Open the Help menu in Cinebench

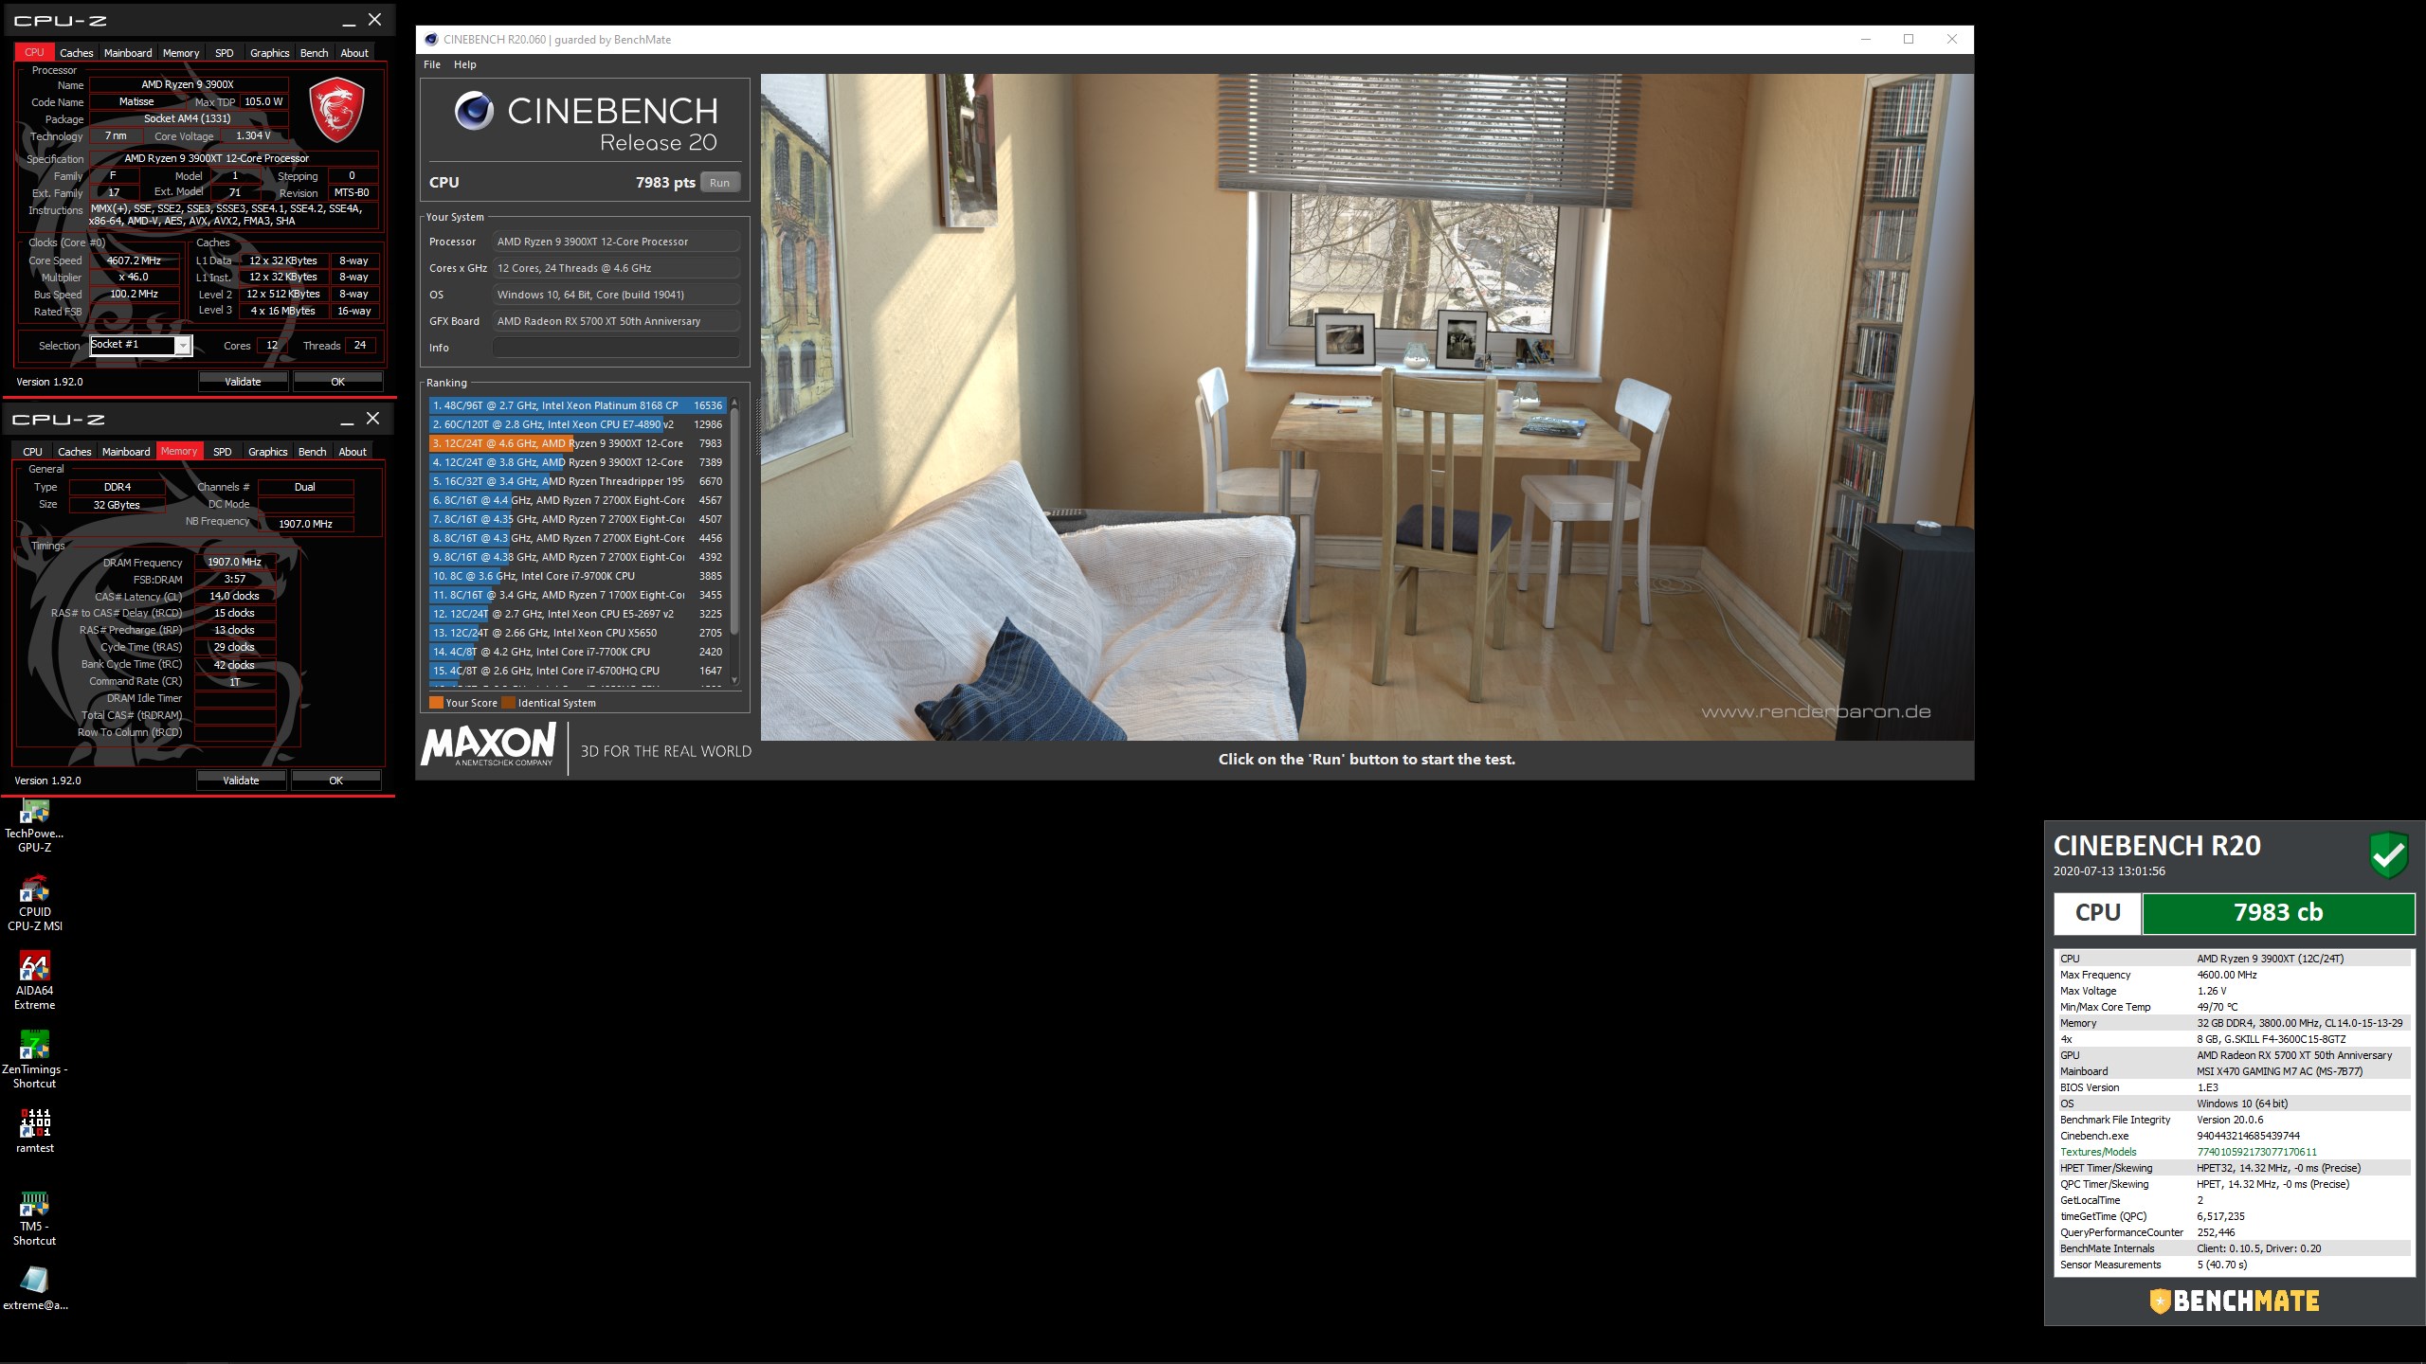tap(465, 64)
